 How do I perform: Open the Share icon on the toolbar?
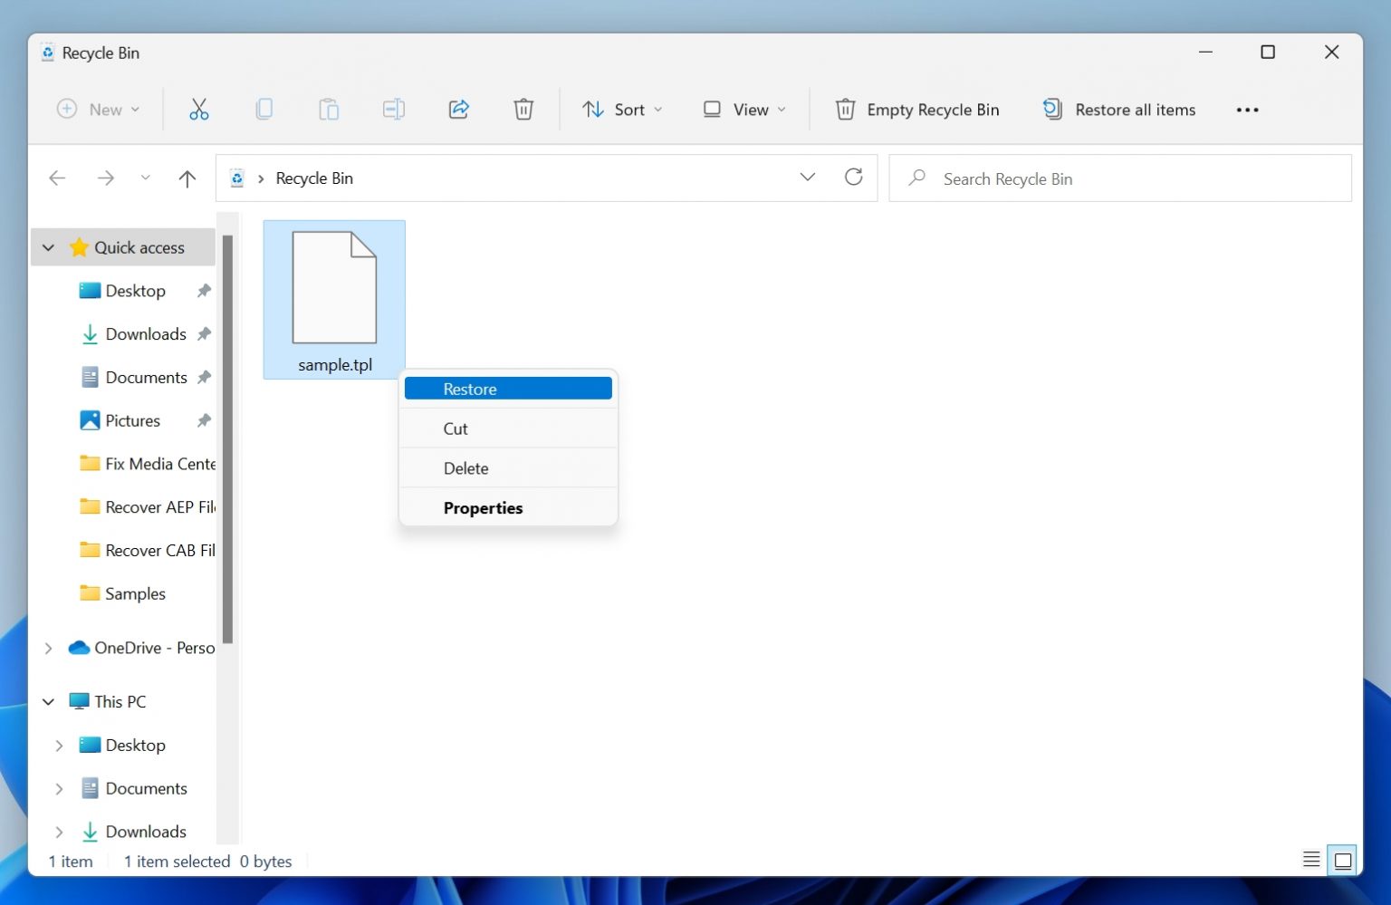click(x=458, y=109)
